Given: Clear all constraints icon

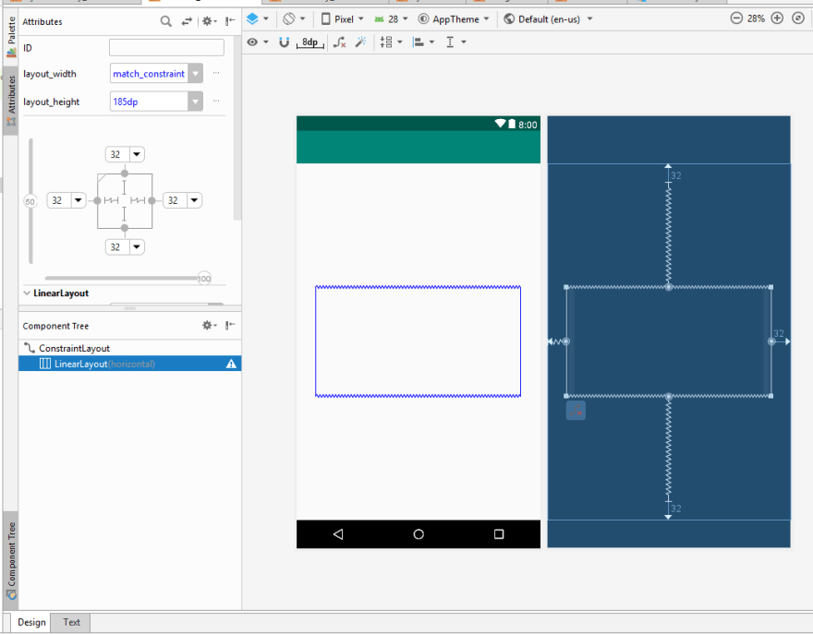Looking at the screenshot, I should [339, 42].
